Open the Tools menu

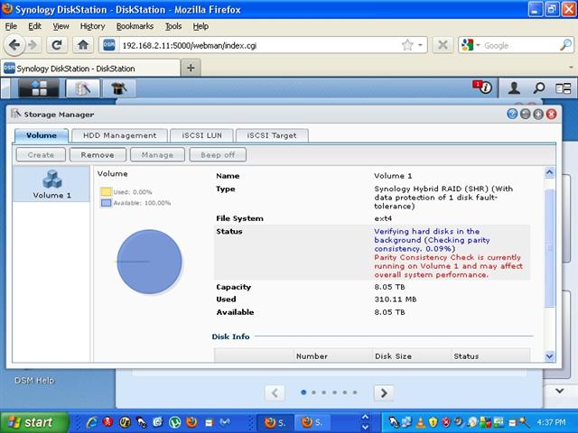(x=173, y=26)
